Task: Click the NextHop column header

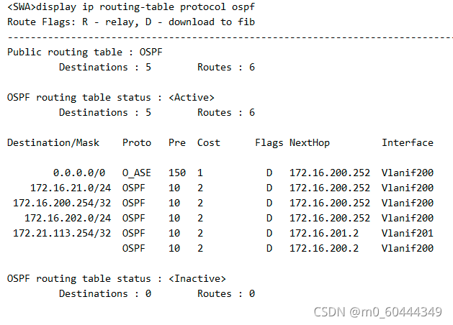Action: tap(310, 143)
